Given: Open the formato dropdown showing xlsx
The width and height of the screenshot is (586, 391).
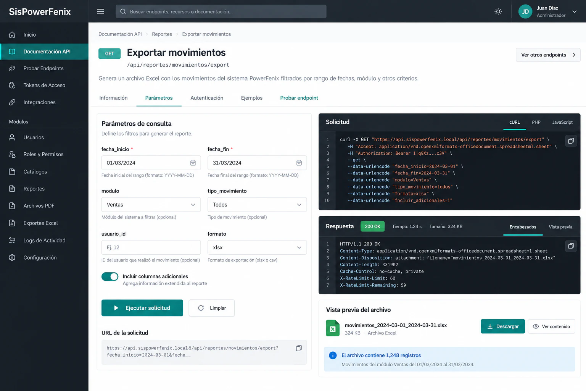Looking at the screenshot, I should 257,247.
